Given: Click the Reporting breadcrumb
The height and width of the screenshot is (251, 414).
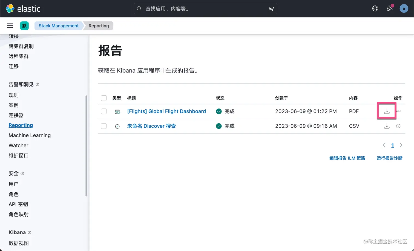Looking at the screenshot, I should (99, 26).
